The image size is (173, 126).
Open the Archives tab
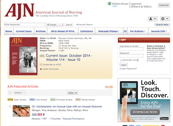tap(40, 31)
